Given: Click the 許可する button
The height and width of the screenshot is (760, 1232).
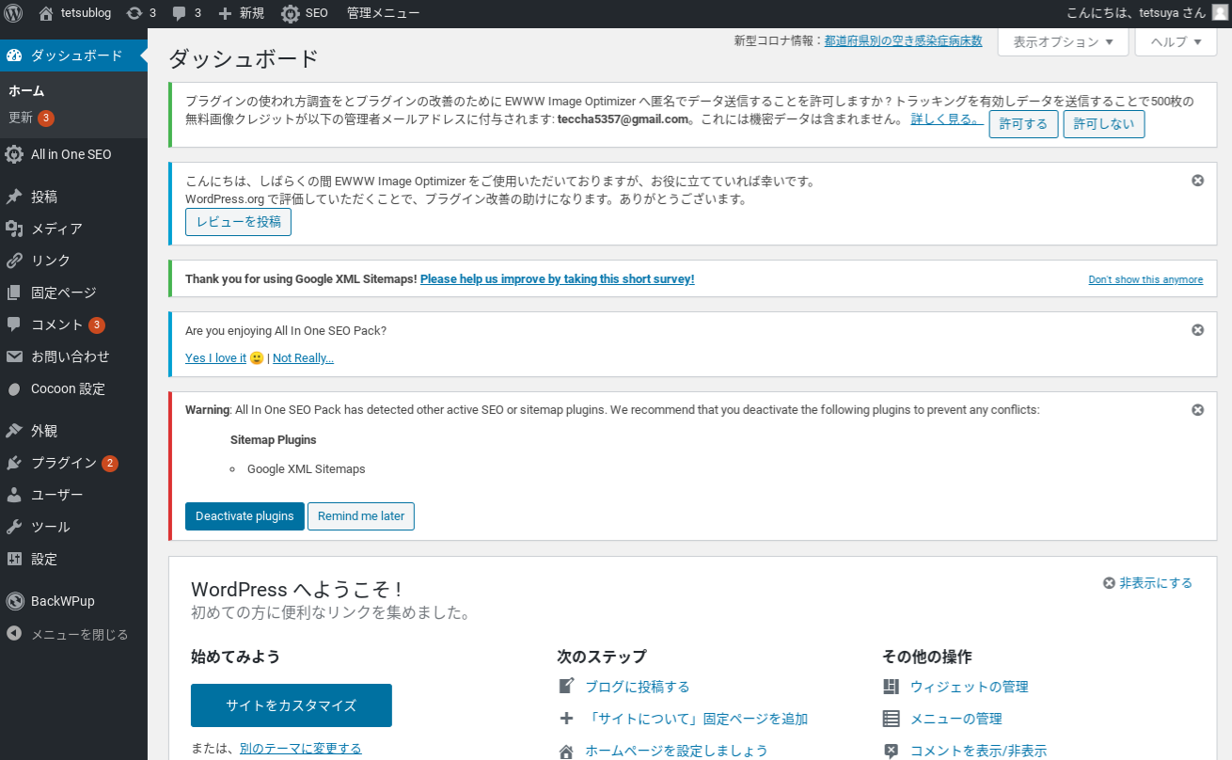Looking at the screenshot, I should coord(1023,124).
